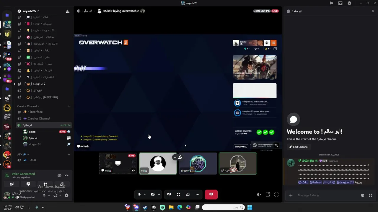Click the Hide Panel button in the stream
Viewport: 378px width, 212px height.
(x=241, y=147)
